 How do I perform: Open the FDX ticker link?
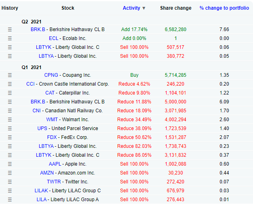pyautogui.click(x=52, y=137)
